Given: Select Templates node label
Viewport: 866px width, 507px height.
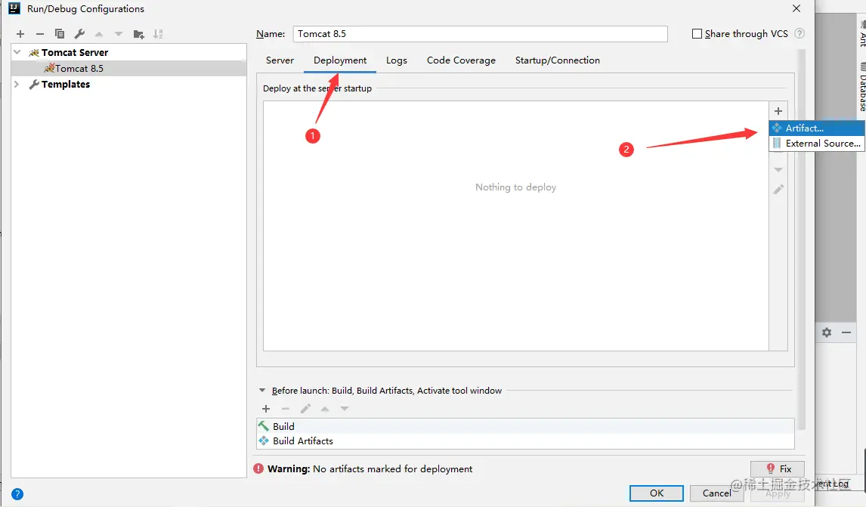Looking at the screenshot, I should point(66,84).
